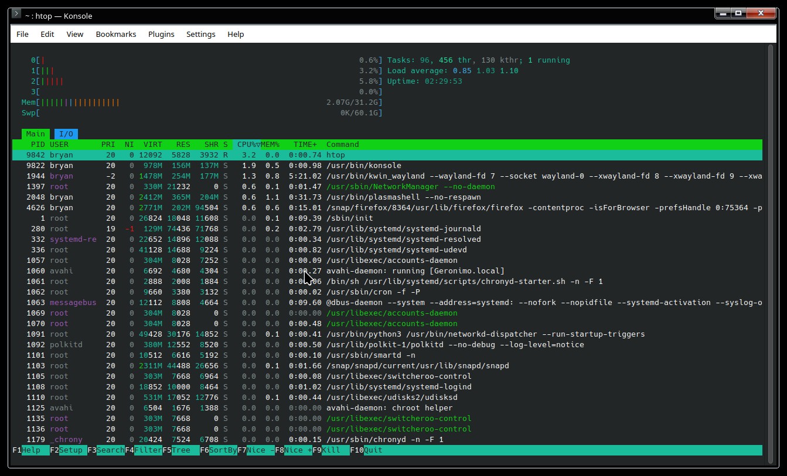Click the F9 Kill button
The width and height of the screenshot is (787, 476).
(331, 450)
